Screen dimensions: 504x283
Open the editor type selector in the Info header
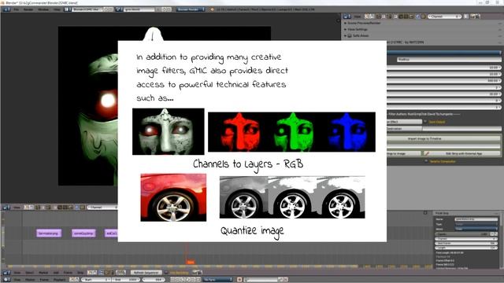6,9
